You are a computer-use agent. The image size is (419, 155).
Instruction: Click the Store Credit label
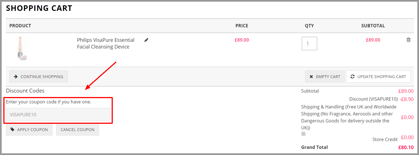click(385, 139)
